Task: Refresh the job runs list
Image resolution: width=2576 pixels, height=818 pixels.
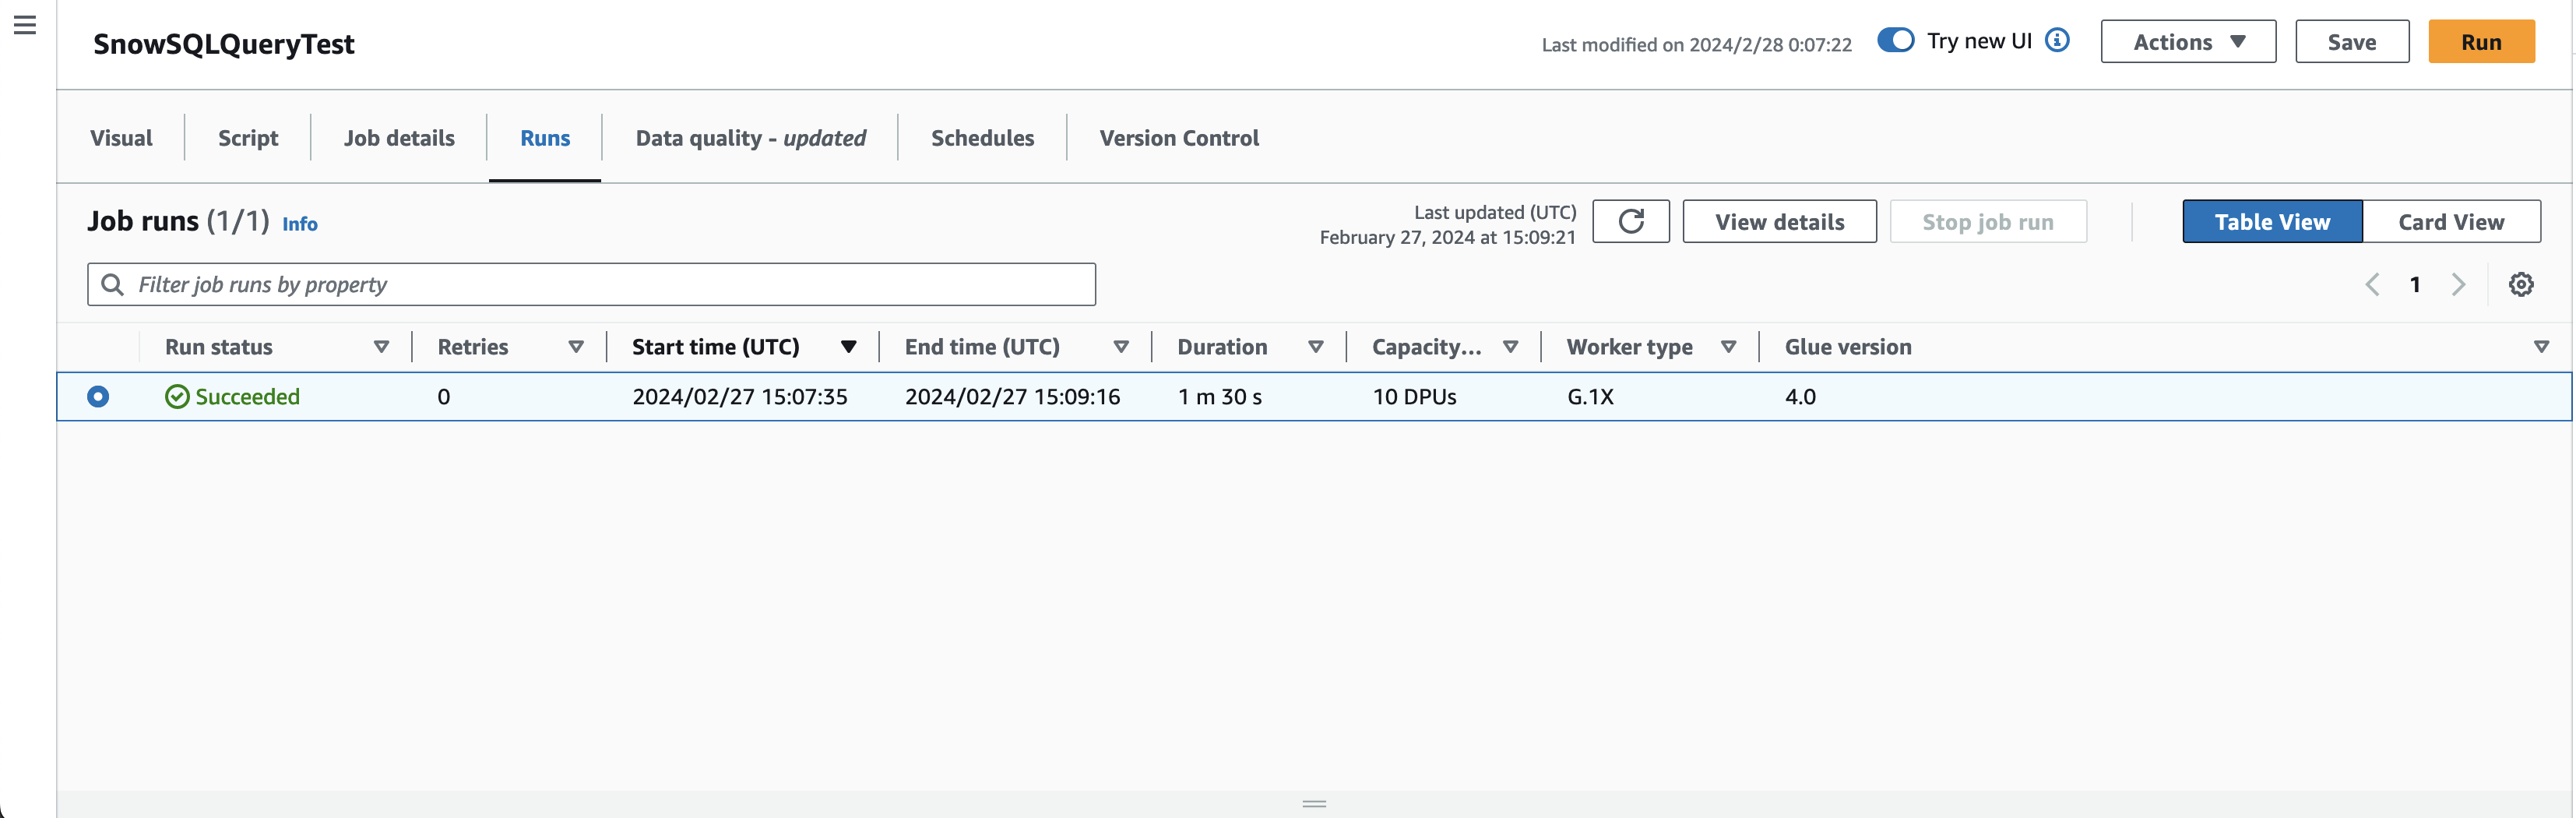Action: pyautogui.click(x=1631, y=221)
